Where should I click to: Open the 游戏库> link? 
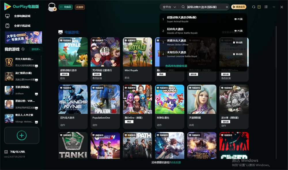36,49
